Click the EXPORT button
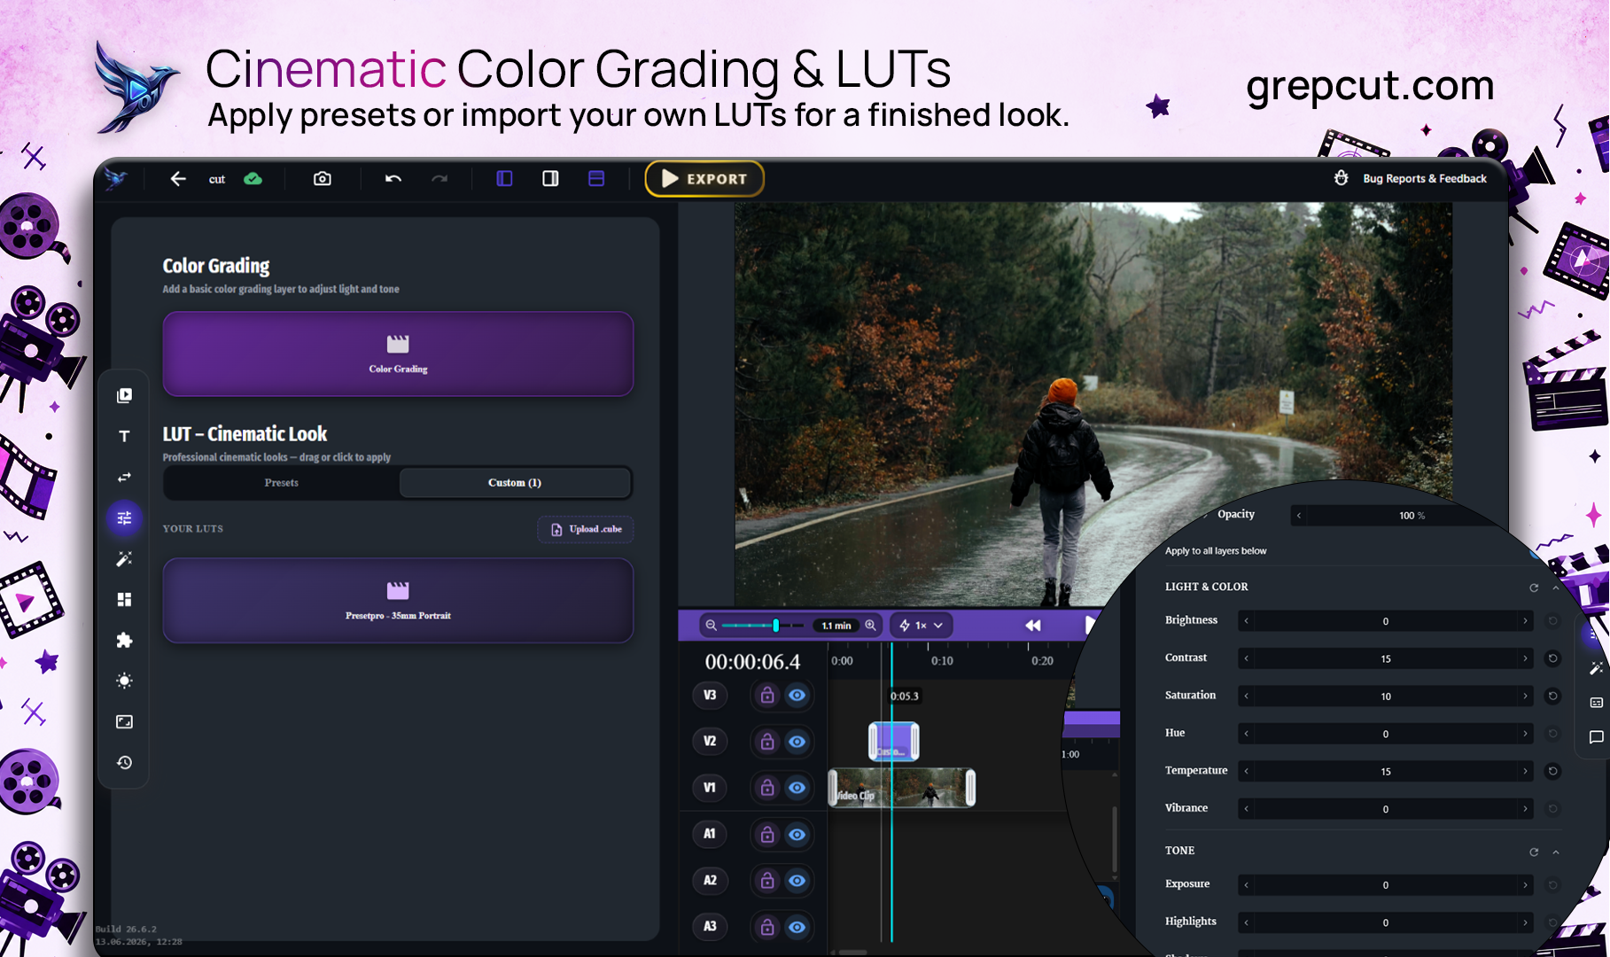The width and height of the screenshot is (1610, 957). [x=704, y=179]
